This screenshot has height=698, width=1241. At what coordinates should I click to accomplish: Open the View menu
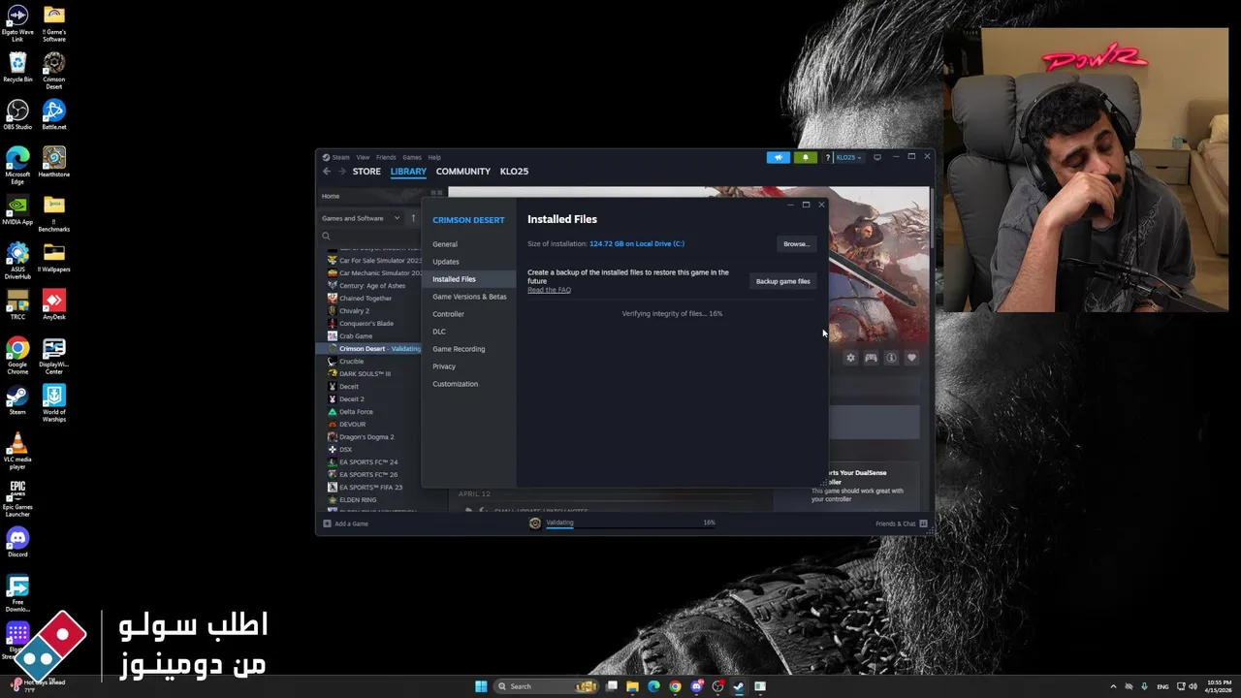[363, 157]
